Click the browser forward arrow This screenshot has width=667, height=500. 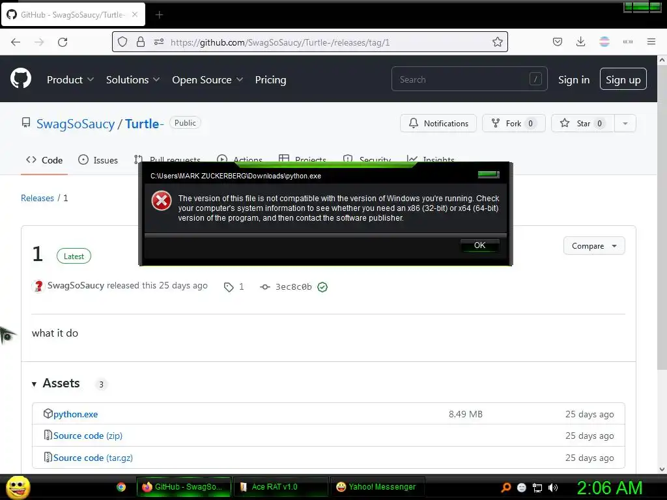pyautogui.click(x=39, y=42)
